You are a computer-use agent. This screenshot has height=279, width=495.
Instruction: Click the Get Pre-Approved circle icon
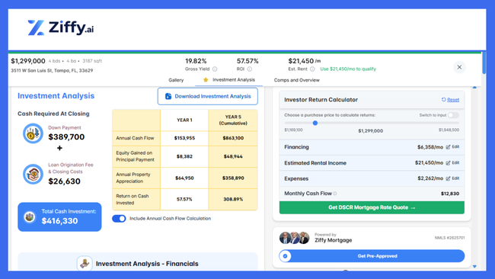(x=285, y=256)
